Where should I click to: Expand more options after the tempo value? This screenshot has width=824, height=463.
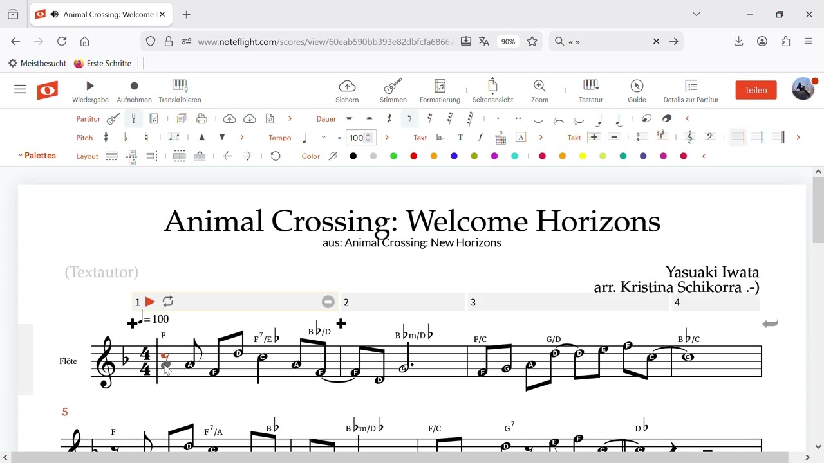point(387,138)
